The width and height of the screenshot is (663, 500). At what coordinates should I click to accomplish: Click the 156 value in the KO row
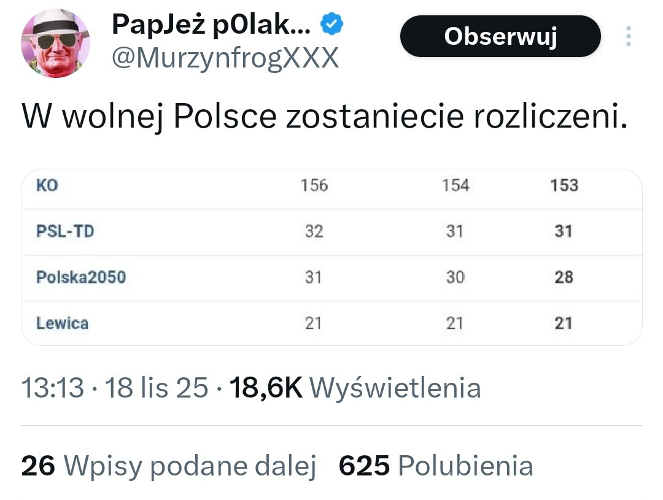pyautogui.click(x=314, y=185)
